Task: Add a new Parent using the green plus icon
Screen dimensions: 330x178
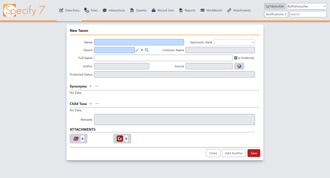Action: [142, 50]
